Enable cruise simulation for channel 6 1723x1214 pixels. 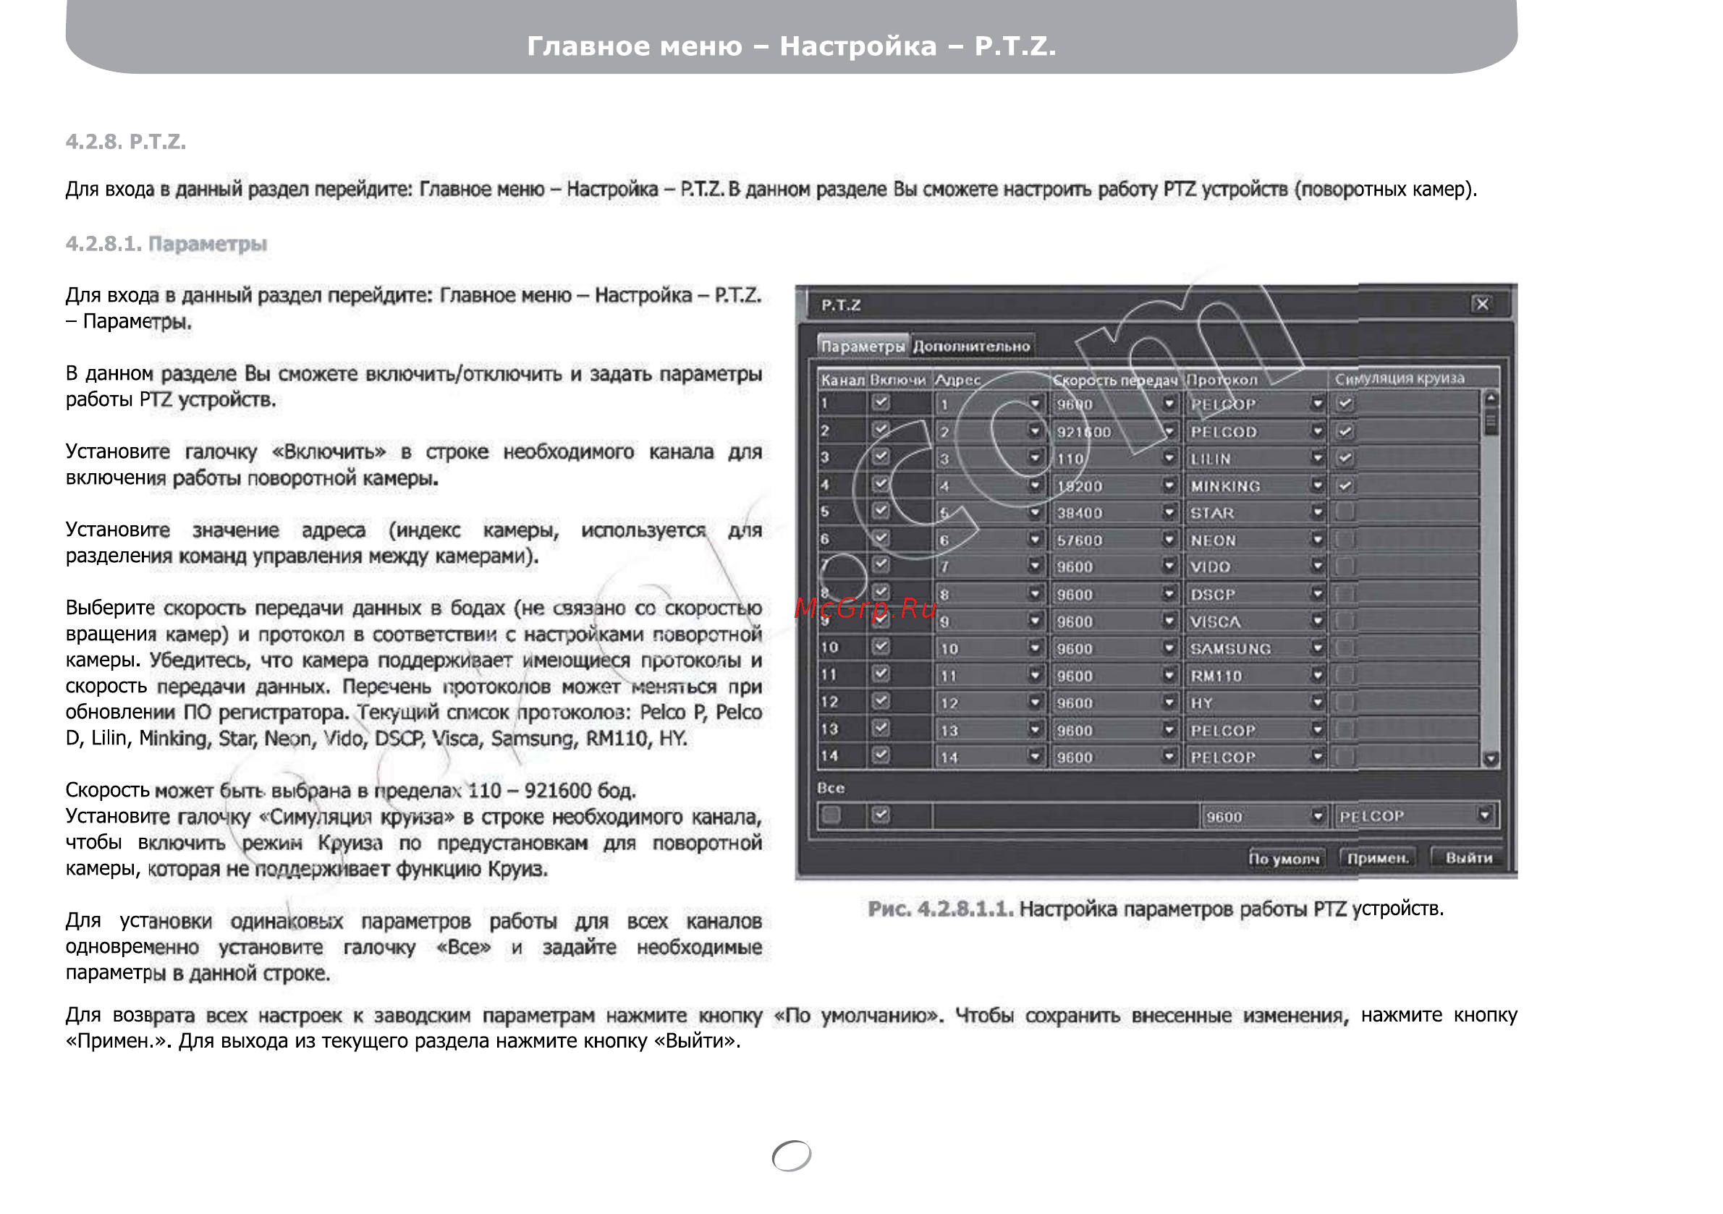pyautogui.click(x=1345, y=540)
